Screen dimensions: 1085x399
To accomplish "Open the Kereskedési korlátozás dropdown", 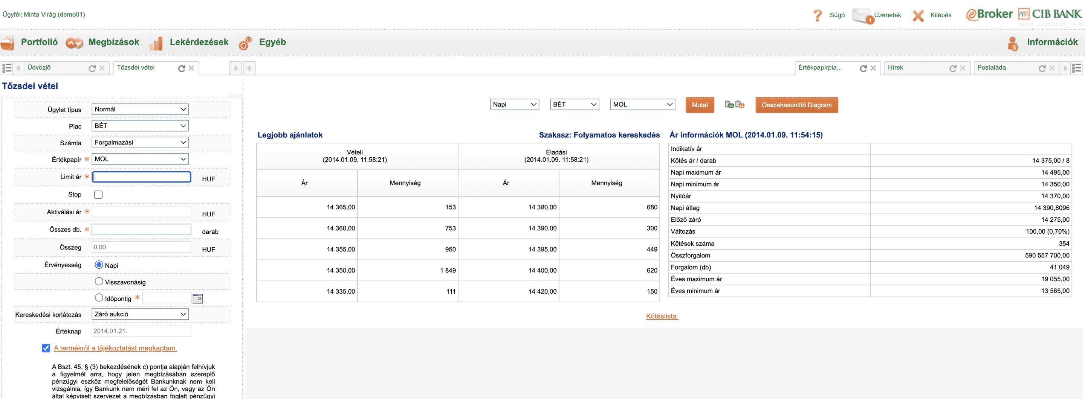I will [x=140, y=314].
